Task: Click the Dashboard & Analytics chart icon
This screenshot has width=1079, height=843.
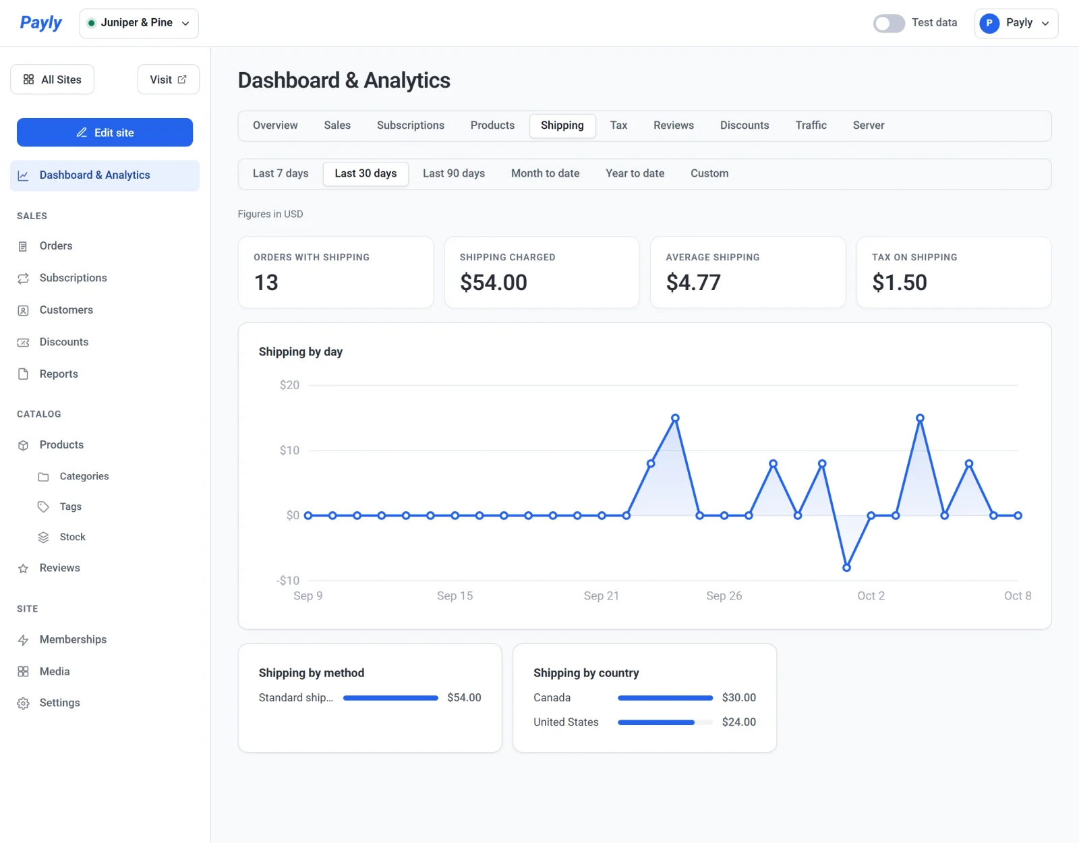Action: point(23,175)
